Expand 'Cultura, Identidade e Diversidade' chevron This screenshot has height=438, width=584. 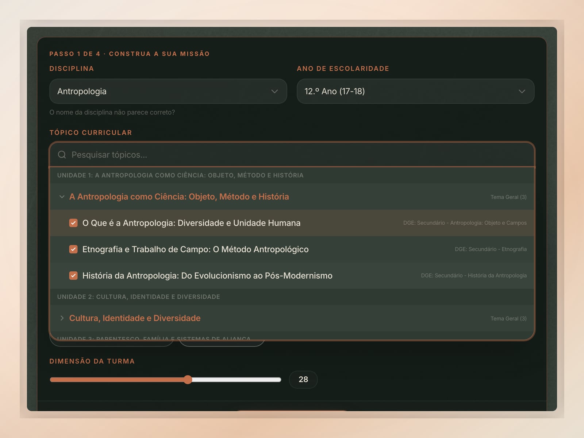pos(62,318)
